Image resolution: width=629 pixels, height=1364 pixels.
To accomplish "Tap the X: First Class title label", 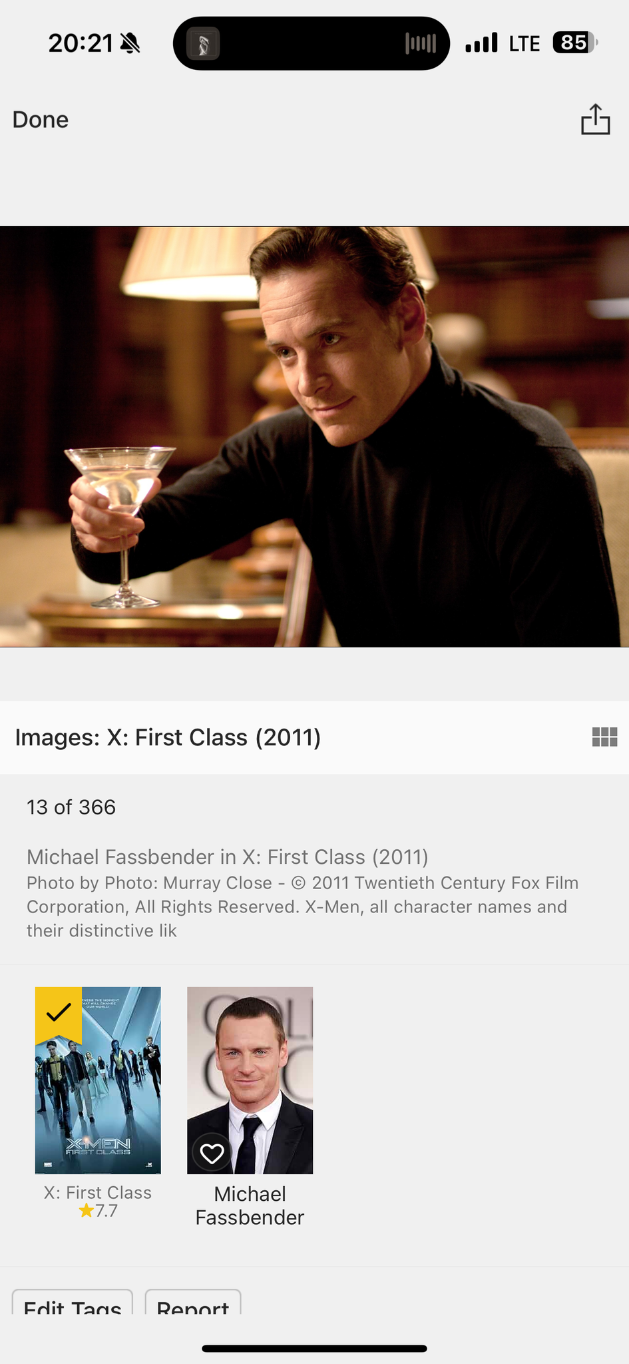I will 98,1192.
